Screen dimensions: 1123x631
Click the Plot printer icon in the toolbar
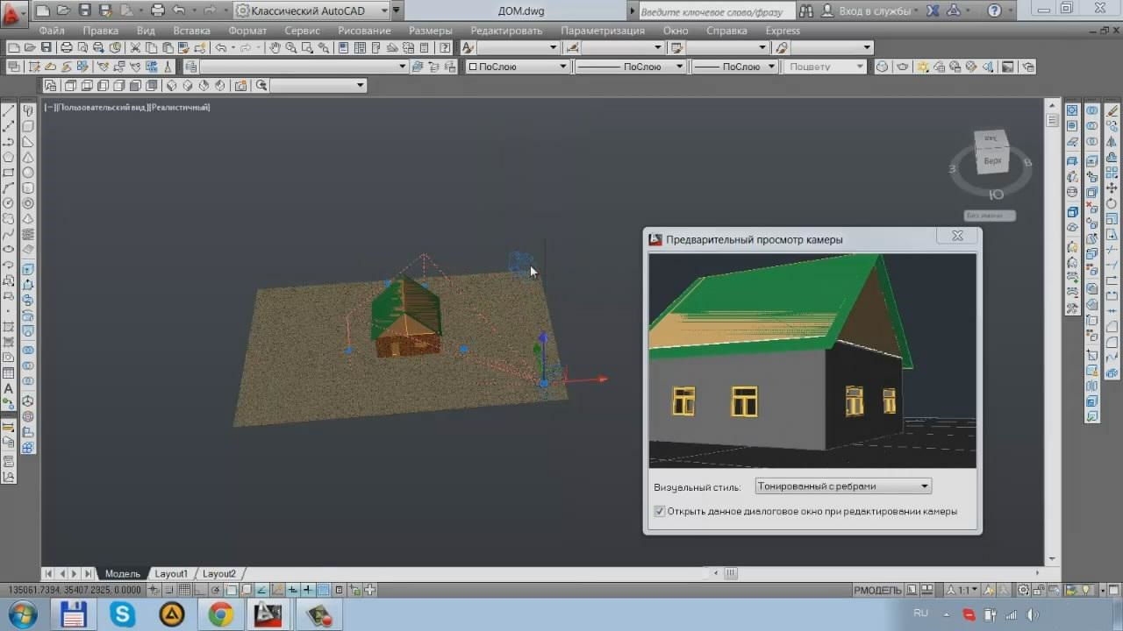pyautogui.click(x=66, y=47)
